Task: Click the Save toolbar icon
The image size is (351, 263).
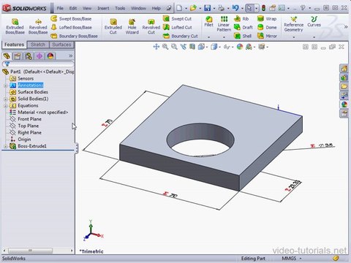Action: (x=208, y=8)
